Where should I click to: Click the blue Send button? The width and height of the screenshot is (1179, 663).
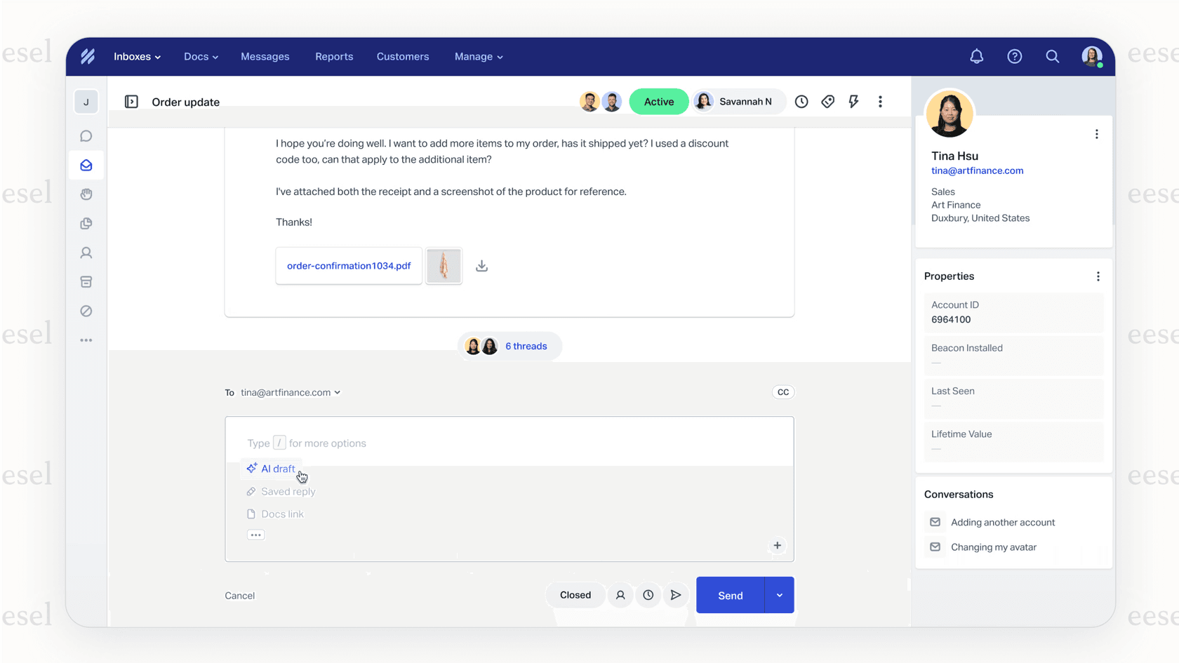[x=729, y=595]
